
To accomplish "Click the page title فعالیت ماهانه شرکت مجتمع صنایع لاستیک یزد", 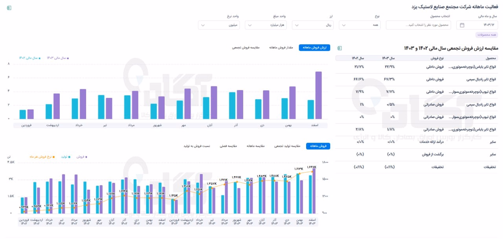I will pos(454,7).
